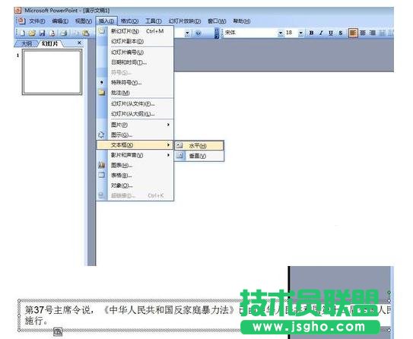
Task: Click the Open folder toolbar icon
Action: point(32,33)
